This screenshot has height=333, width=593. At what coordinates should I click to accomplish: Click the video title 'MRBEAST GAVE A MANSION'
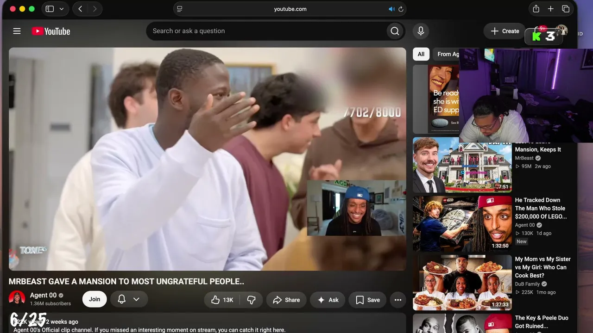point(126,281)
